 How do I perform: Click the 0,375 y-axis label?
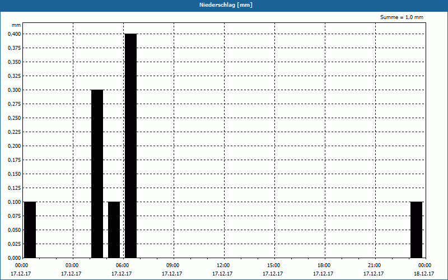(14, 48)
